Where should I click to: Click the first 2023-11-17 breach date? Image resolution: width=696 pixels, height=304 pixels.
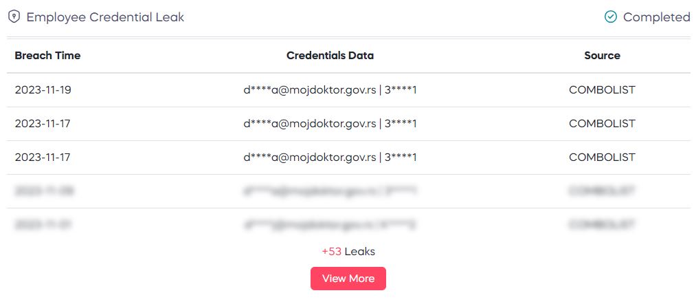click(42, 124)
